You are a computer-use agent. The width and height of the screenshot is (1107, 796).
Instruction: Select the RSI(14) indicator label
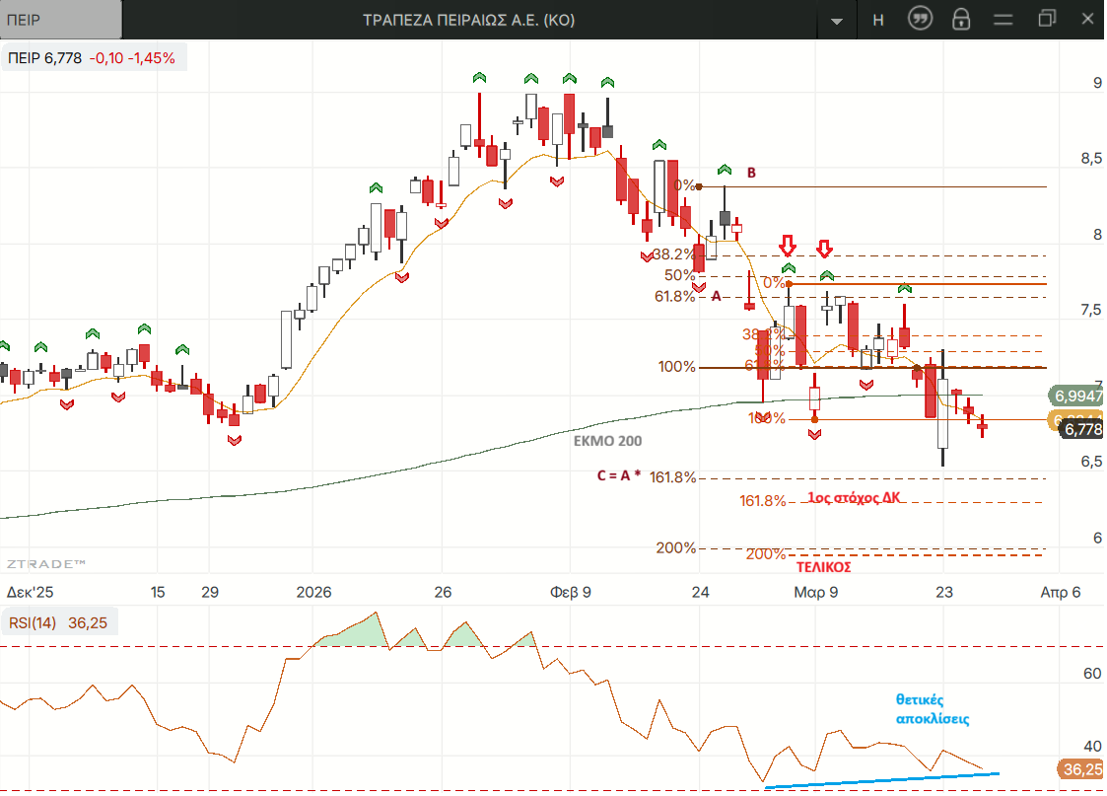point(59,623)
